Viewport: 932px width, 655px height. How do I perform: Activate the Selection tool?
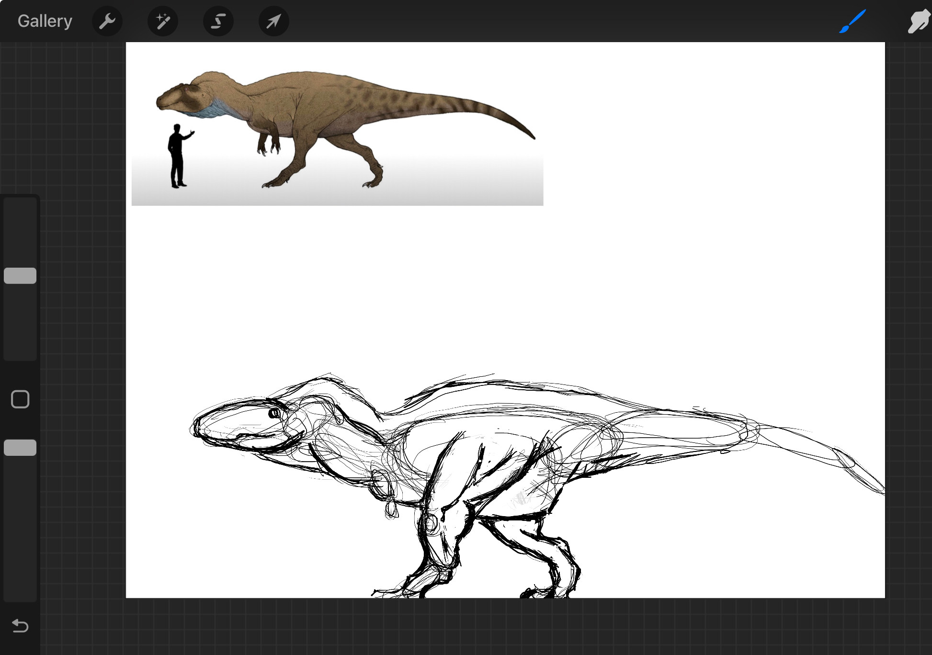coord(218,21)
